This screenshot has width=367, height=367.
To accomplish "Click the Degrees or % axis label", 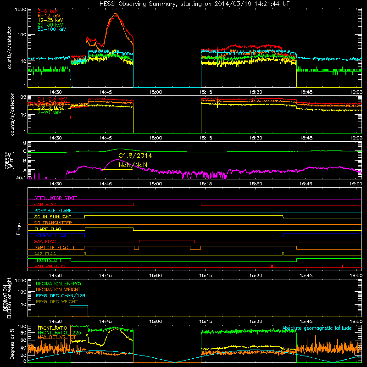I will (12, 344).
